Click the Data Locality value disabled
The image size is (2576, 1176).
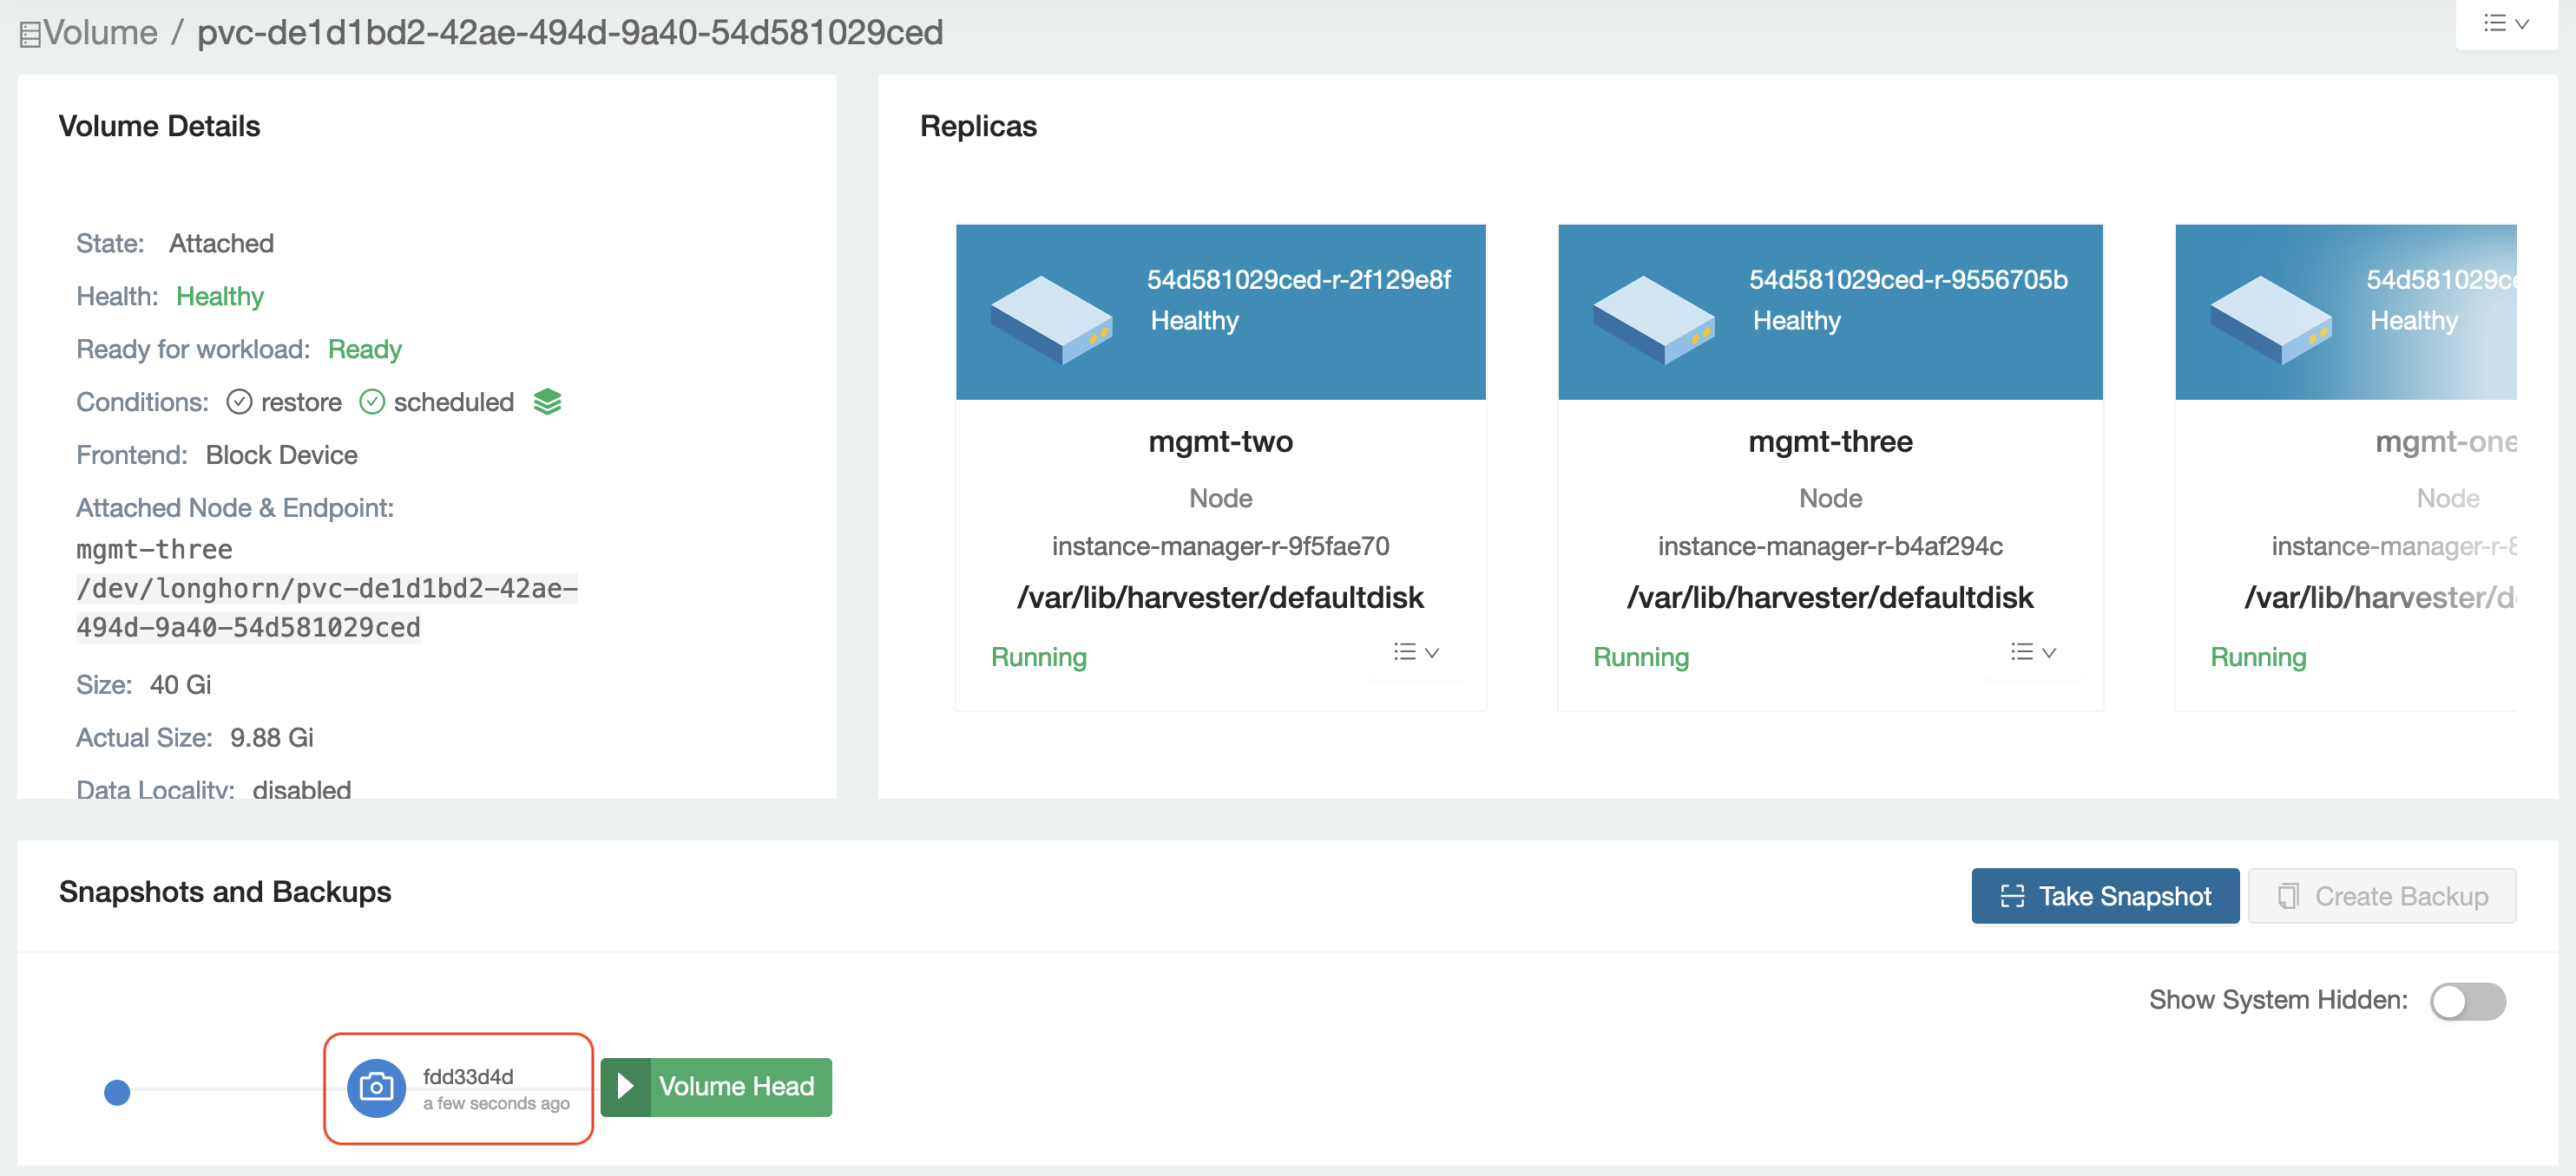coord(301,789)
